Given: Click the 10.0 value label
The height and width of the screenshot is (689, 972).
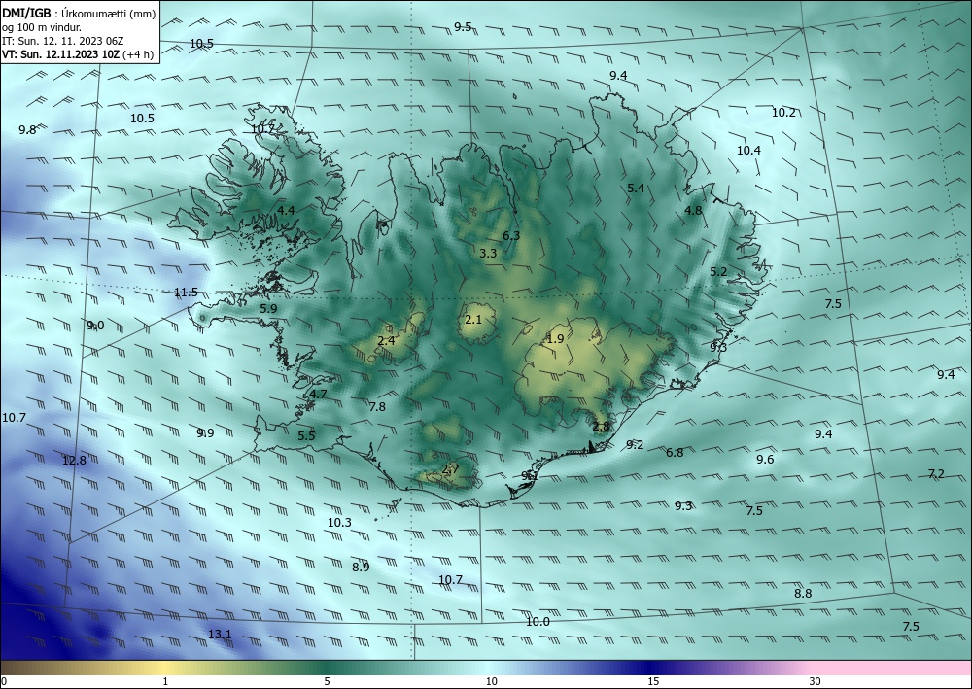Looking at the screenshot, I should click(x=538, y=622).
